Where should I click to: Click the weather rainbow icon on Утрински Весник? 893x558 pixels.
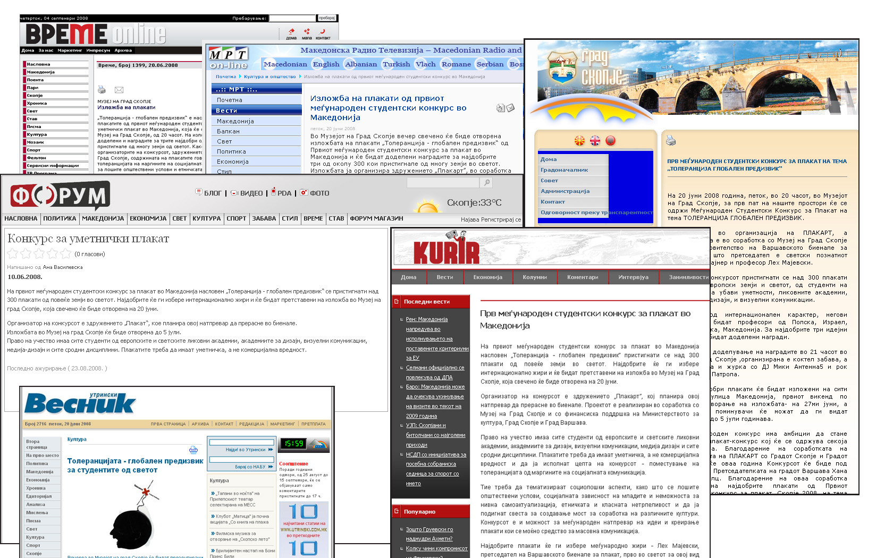pos(318,444)
